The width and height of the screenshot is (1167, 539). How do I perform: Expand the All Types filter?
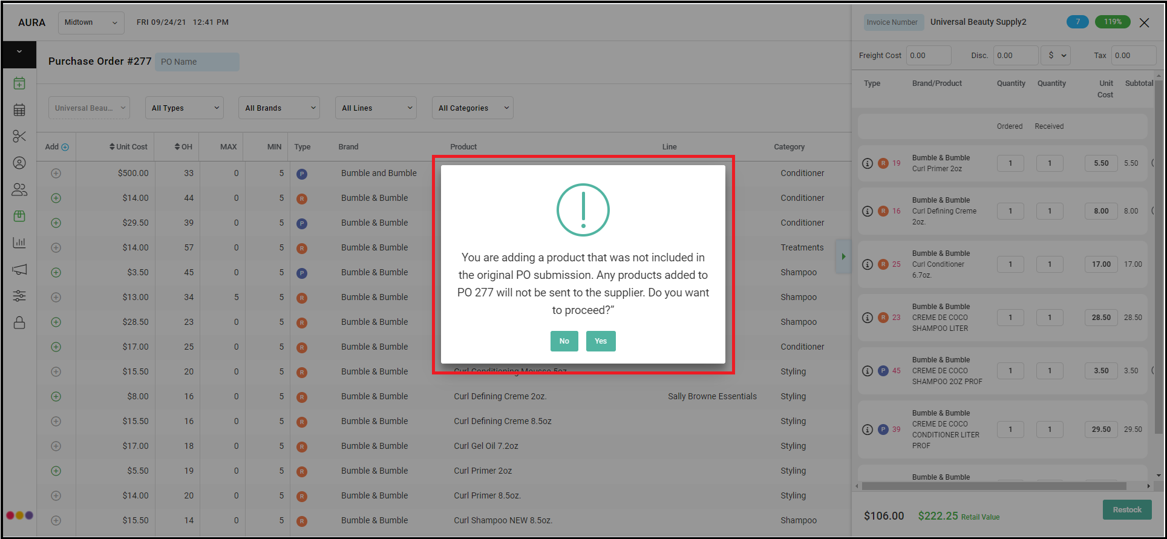click(185, 108)
